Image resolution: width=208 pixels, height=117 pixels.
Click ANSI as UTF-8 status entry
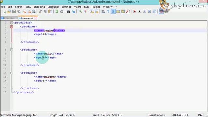180,115
